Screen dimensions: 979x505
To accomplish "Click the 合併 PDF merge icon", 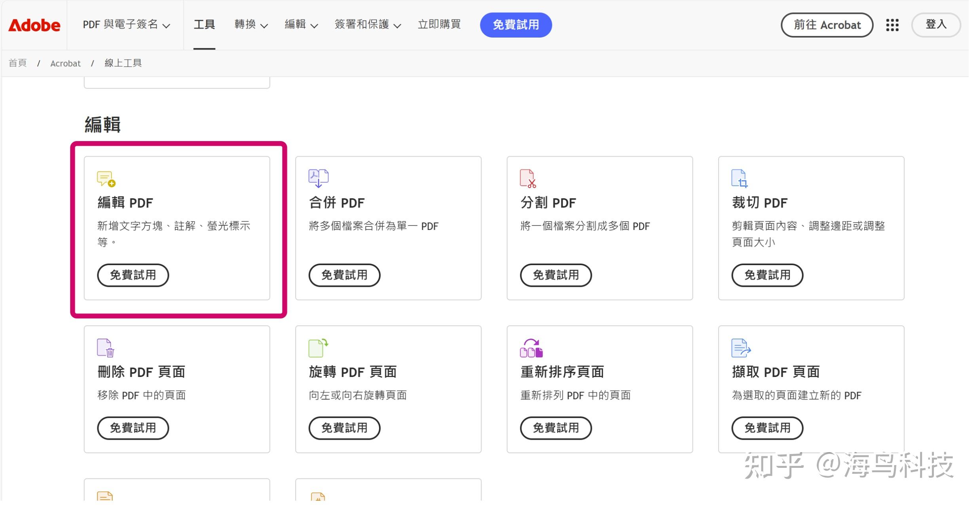I will click(319, 178).
